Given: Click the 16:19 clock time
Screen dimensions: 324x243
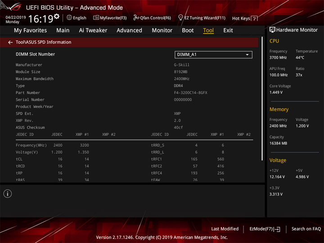Looking at the screenshot, I should pyautogui.click(x=40, y=19).
